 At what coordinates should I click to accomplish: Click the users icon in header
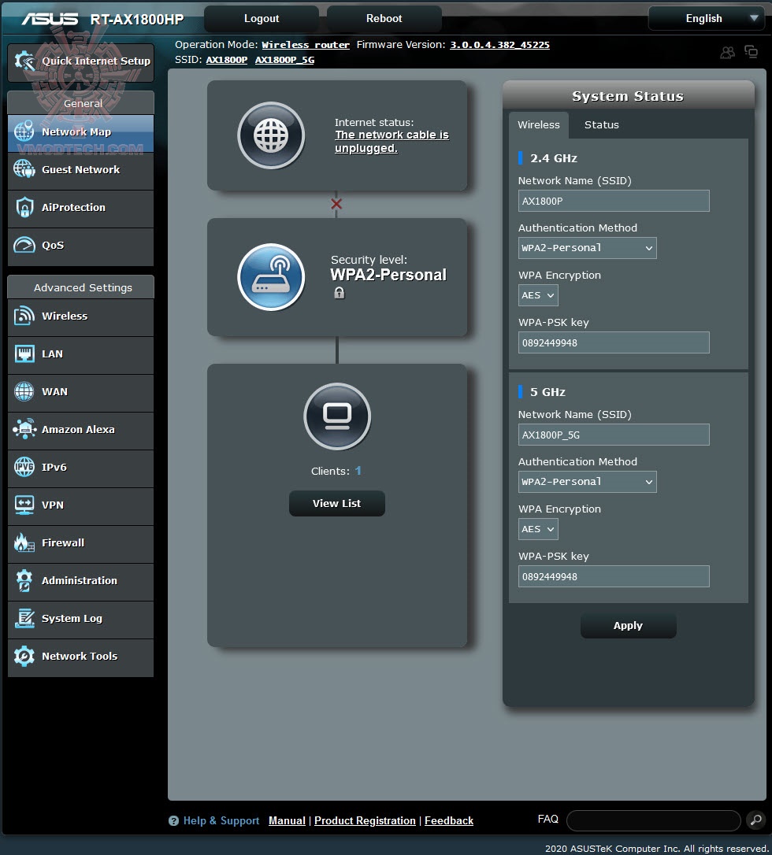click(727, 52)
